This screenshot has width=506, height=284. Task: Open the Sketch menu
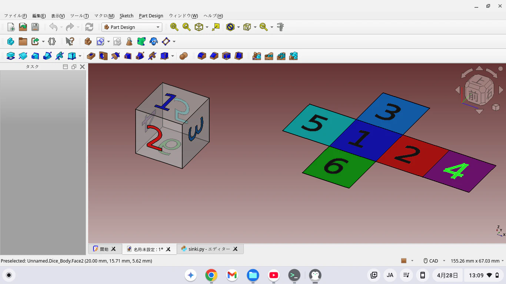click(126, 16)
